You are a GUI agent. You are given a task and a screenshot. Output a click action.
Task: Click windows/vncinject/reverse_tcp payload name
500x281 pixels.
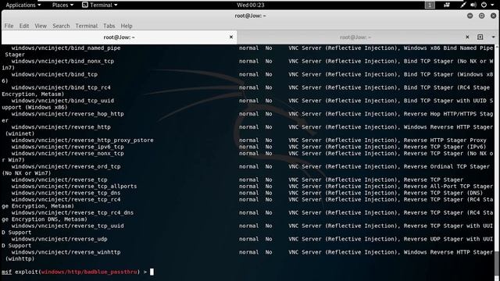pos(59,180)
